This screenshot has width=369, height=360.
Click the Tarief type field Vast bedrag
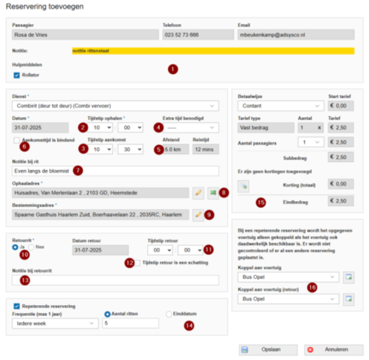(266, 128)
